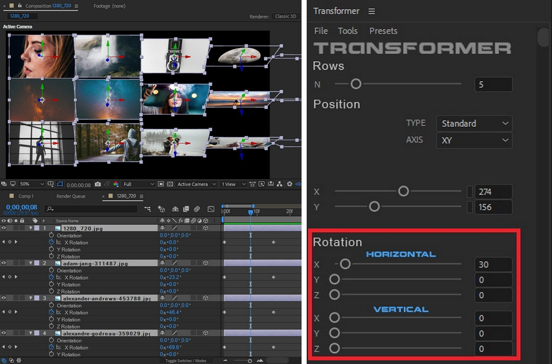Take a snapshot with the camera icon
This screenshot has height=364, width=552.
(98, 184)
